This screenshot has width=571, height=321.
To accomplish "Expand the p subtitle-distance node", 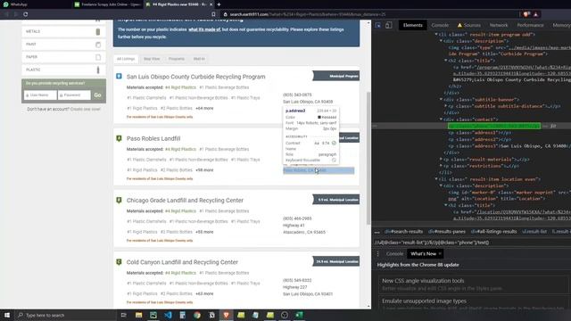I will tap(446, 106).
